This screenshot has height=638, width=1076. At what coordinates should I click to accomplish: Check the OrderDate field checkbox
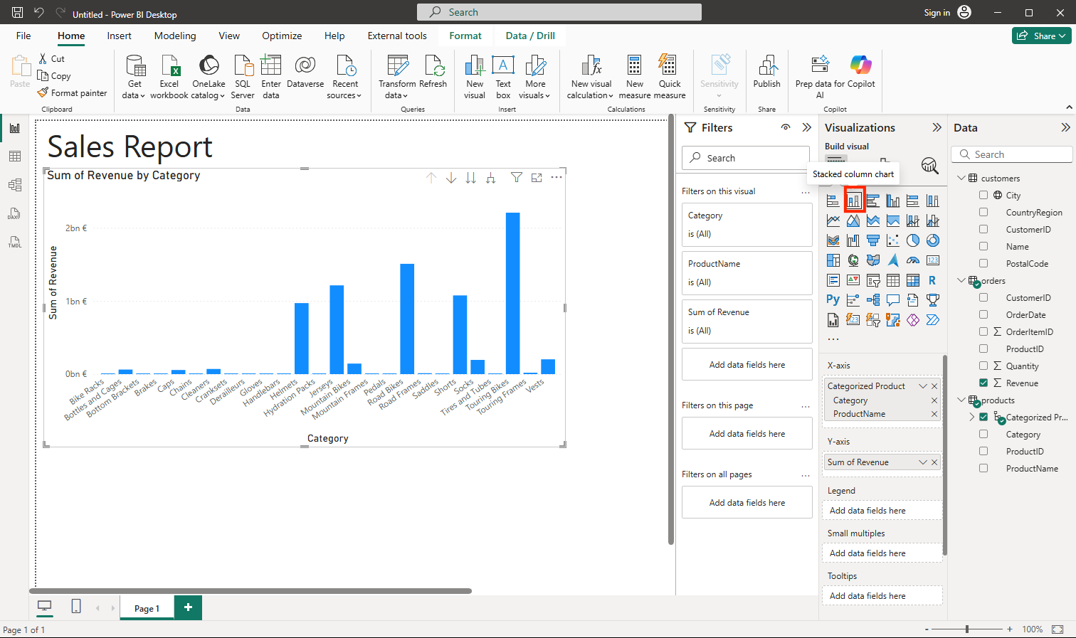pyautogui.click(x=983, y=314)
